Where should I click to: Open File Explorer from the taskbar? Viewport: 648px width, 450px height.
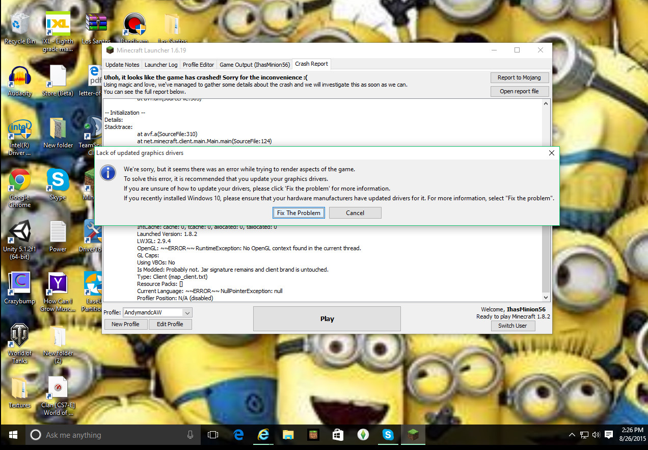(x=288, y=435)
